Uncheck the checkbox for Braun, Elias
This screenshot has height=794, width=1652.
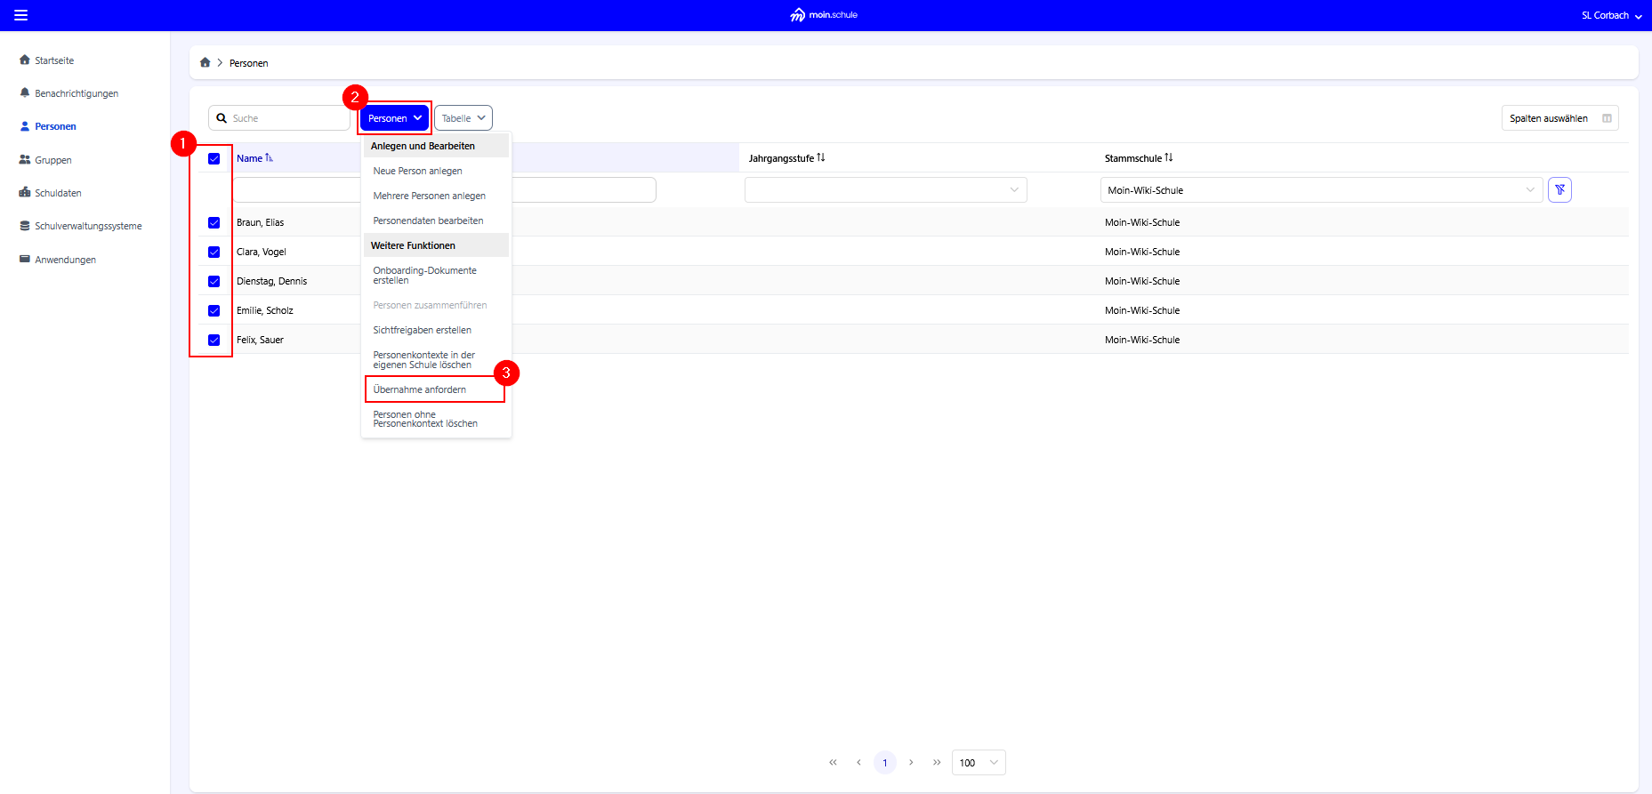pos(214,223)
